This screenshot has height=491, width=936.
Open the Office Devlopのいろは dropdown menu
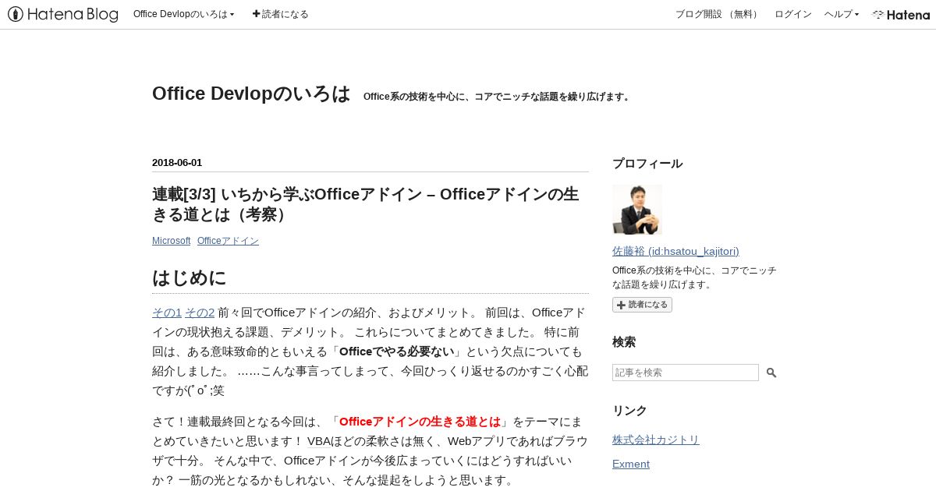coord(184,14)
